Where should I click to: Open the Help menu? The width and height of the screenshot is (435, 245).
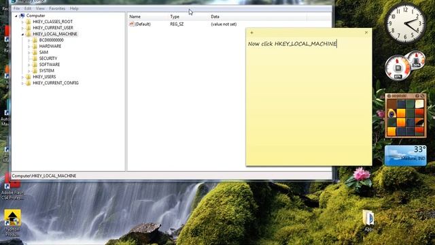coord(74,9)
